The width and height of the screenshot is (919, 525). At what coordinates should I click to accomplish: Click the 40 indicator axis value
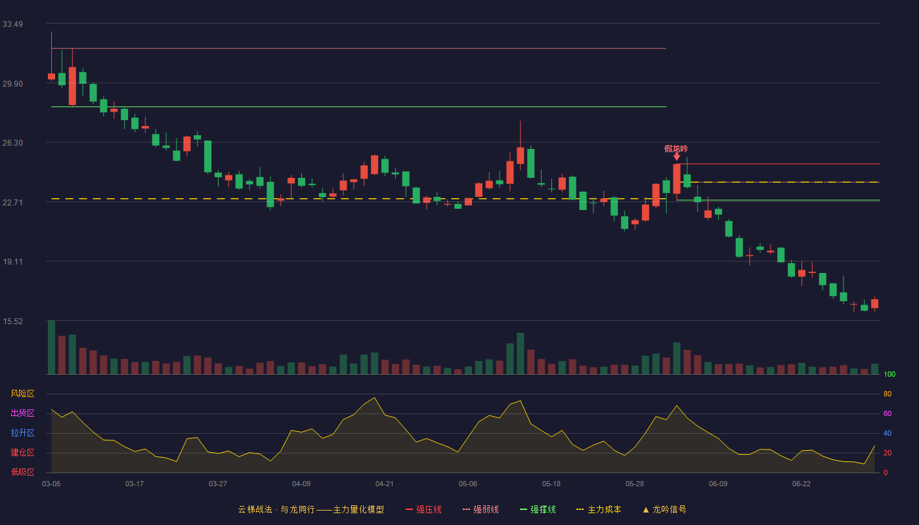tap(887, 433)
